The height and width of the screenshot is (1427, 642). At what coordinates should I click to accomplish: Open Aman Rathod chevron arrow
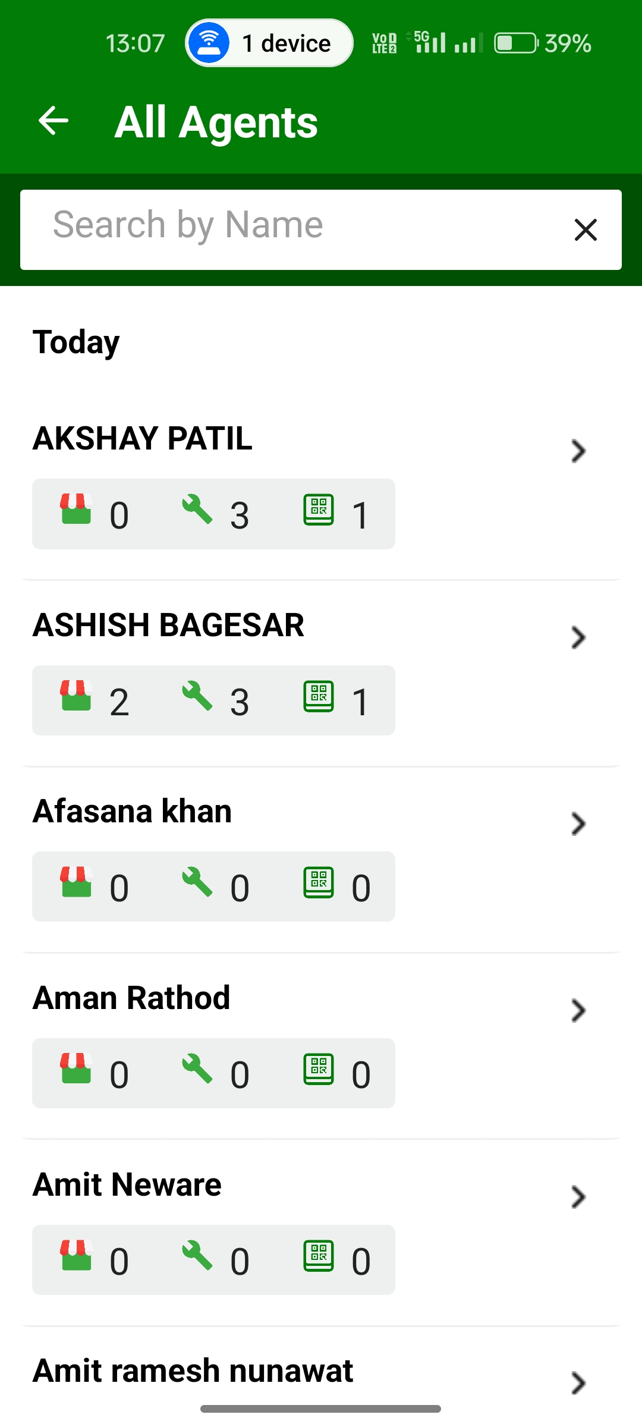(x=578, y=1011)
